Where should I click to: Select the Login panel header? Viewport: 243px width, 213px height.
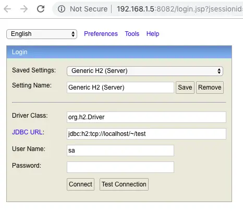(x=119, y=52)
